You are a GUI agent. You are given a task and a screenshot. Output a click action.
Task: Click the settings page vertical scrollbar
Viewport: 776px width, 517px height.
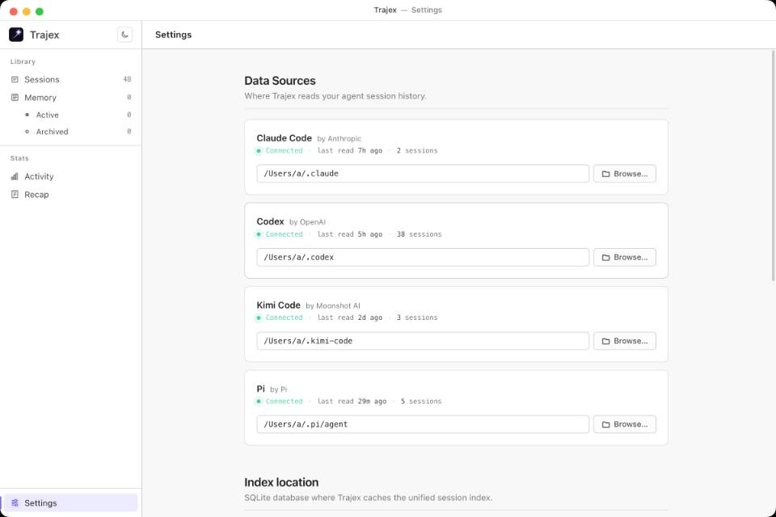[x=773, y=166]
